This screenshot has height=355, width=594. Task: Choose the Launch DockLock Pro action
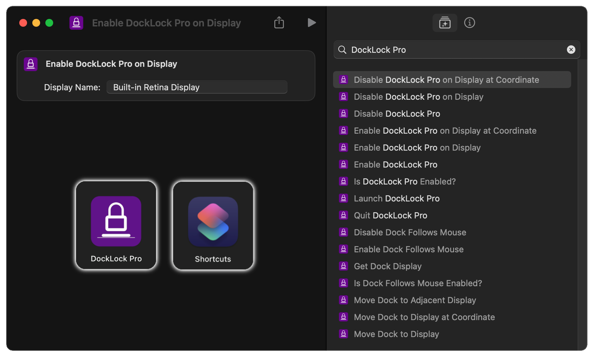tap(452, 198)
